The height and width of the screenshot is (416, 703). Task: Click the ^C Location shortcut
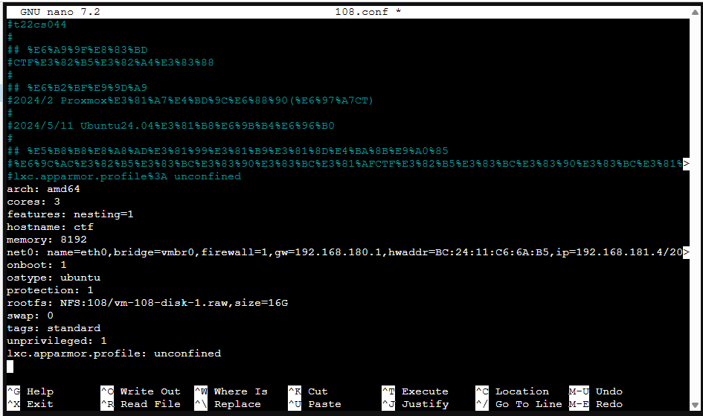click(512, 391)
